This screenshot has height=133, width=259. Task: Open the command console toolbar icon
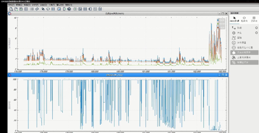coord(26,9)
